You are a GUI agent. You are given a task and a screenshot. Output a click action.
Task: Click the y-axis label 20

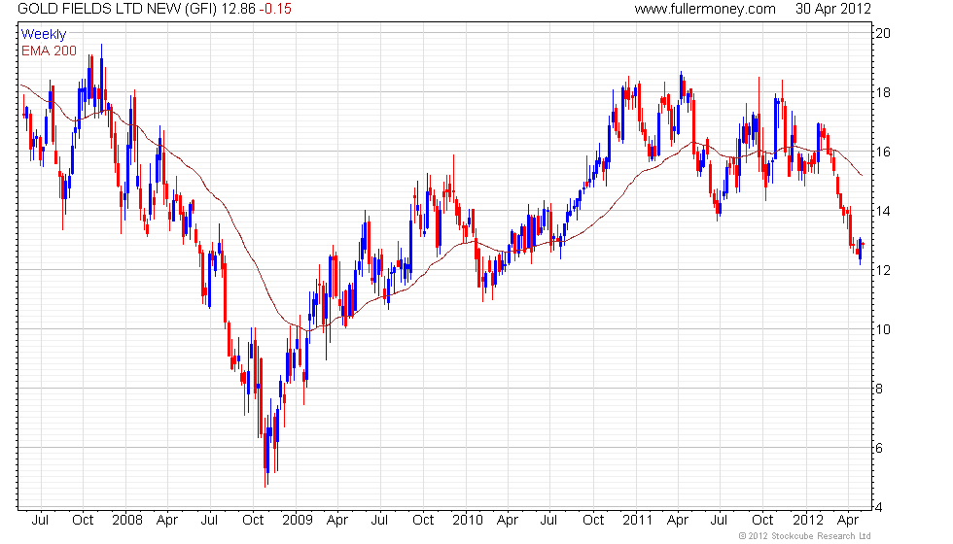pos(883,33)
